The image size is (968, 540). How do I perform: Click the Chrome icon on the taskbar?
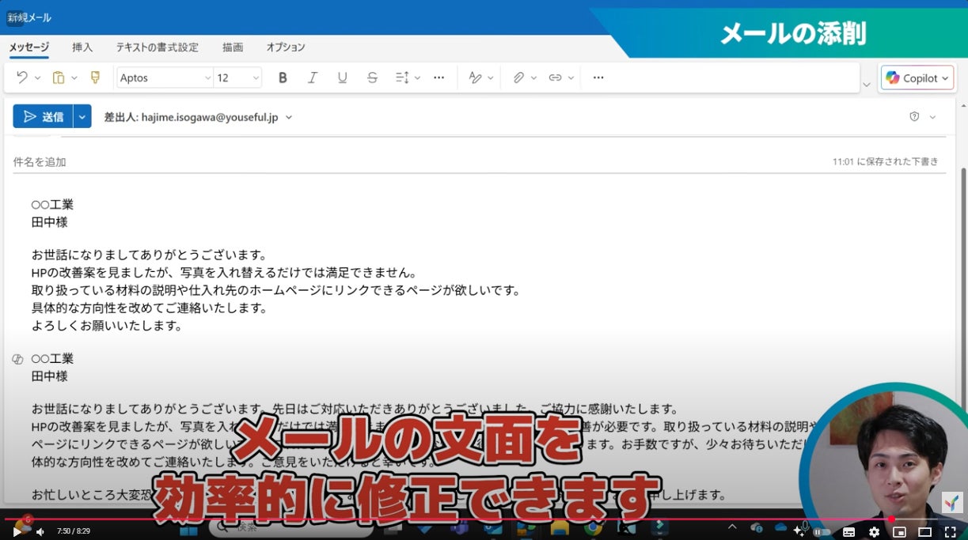coord(593,527)
